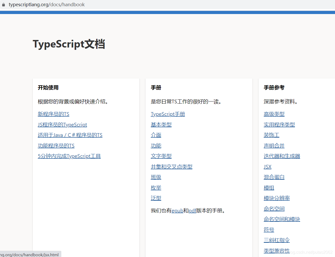
Task: Click the 根据您的背景或偏好快速介绍 description
Action: click(x=73, y=102)
